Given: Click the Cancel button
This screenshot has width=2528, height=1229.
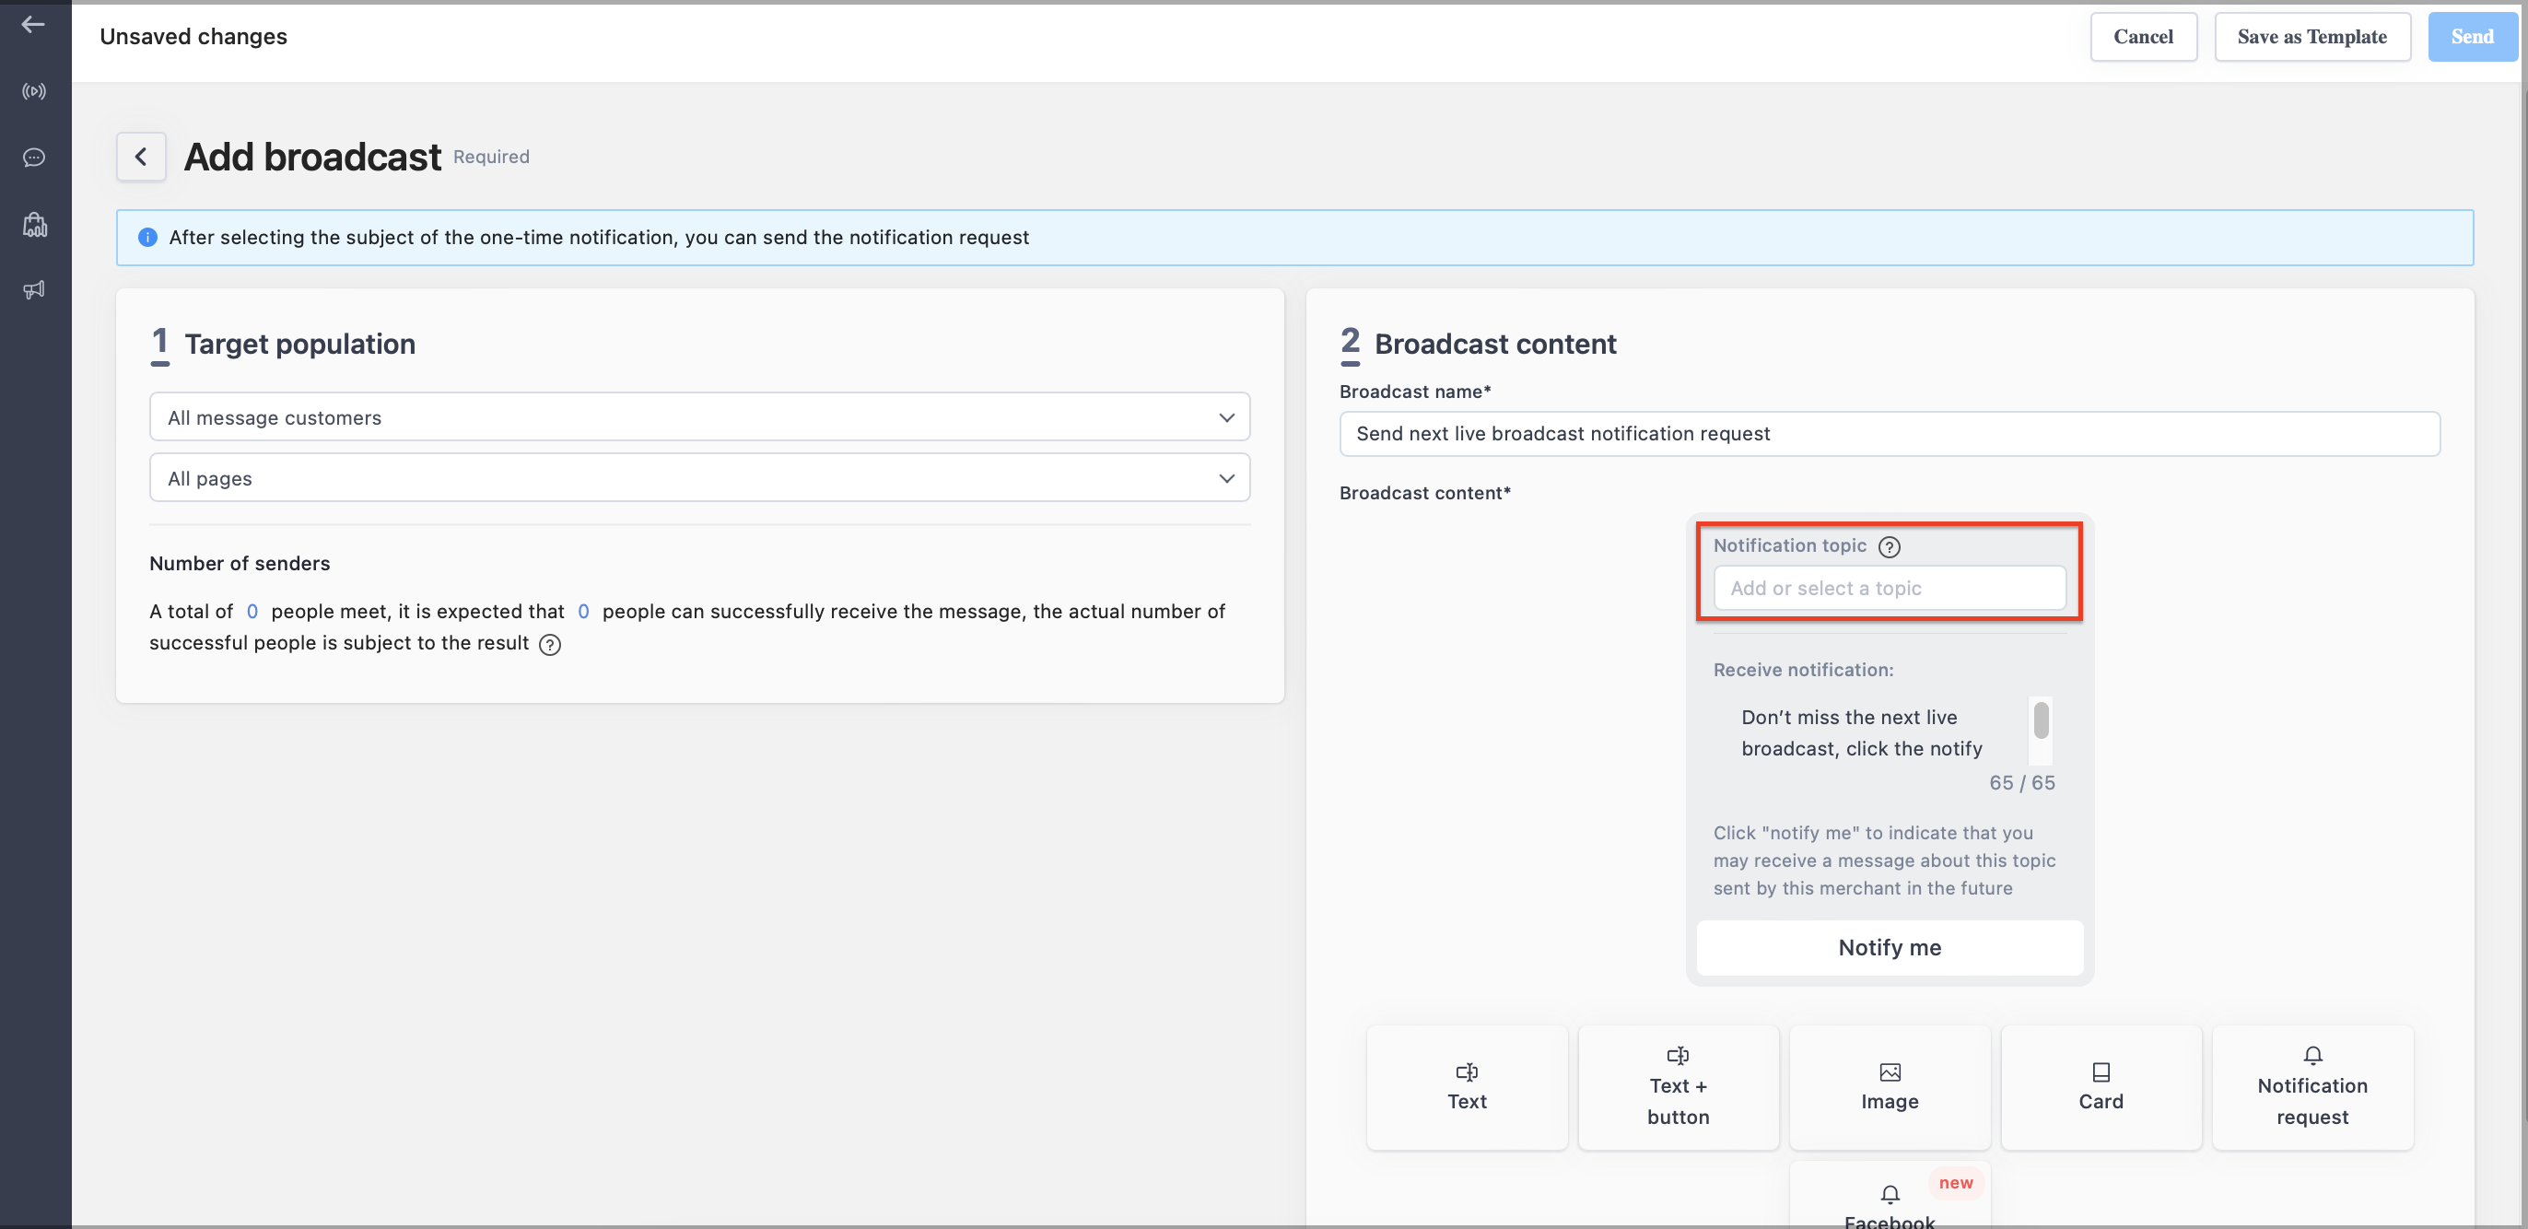Looking at the screenshot, I should point(2143,37).
